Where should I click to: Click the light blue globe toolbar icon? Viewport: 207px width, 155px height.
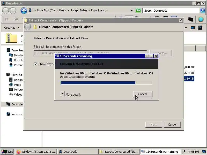[201, 20]
